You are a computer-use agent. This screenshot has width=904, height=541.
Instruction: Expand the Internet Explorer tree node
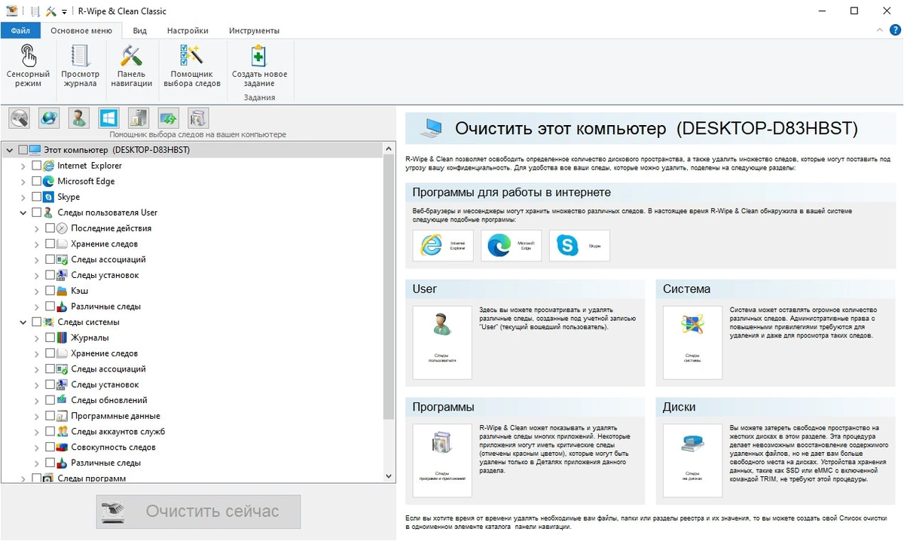pyautogui.click(x=23, y=166)
